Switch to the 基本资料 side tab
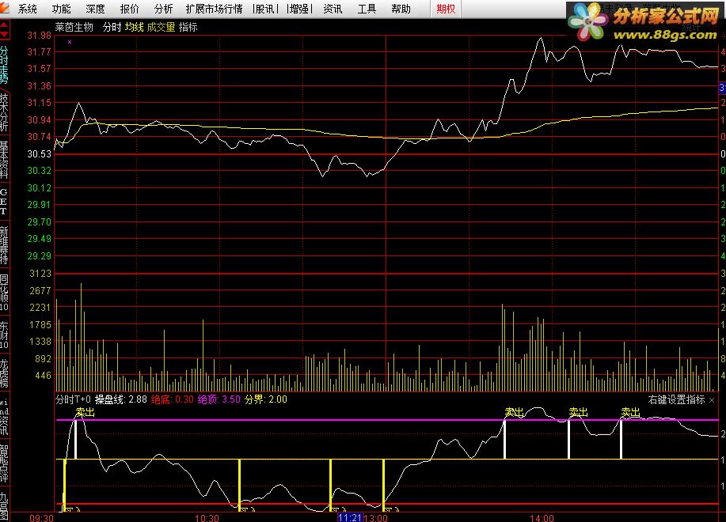This screenshot has height=522, width=726. click(x=4, y=160)
